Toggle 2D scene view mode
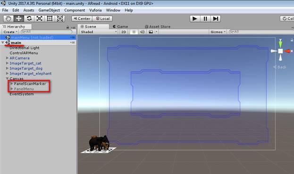Viewport: 294px width, 174px height. [124, 32]
